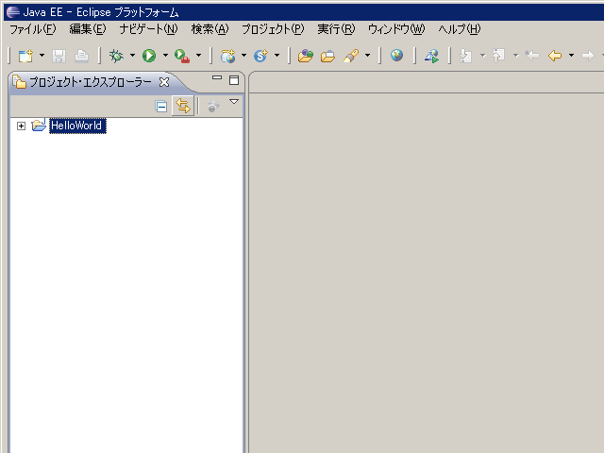Minimize the Project Explorer view
The width and height of the screenshot is (604, 453).
(217, 77)
